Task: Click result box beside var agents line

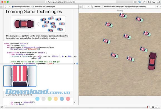Action: tap(75, 102)
